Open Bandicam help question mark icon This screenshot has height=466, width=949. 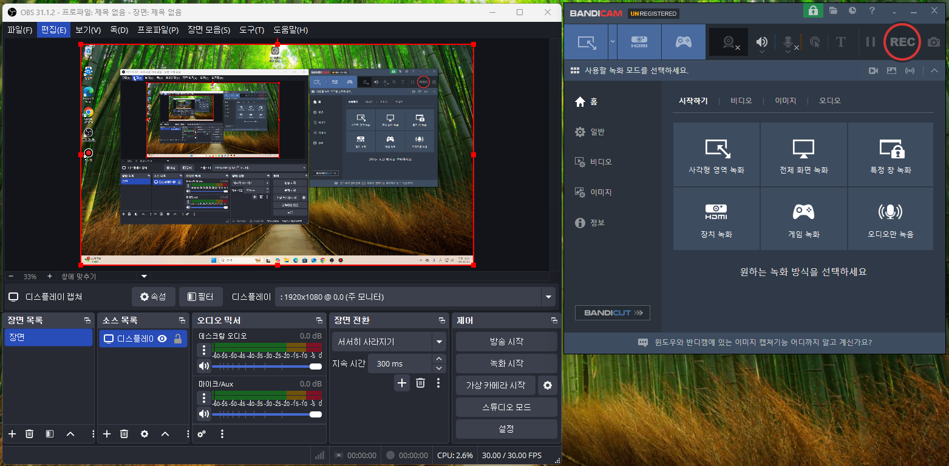coord(872,11)
